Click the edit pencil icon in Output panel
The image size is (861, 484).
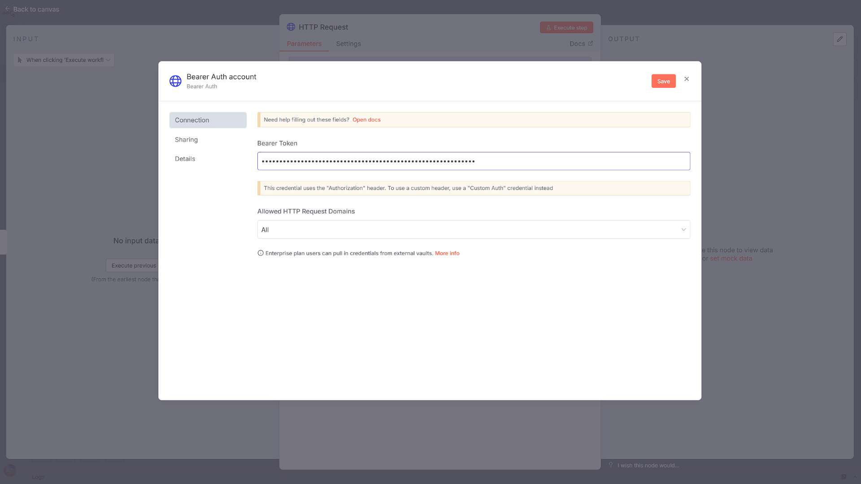click(x=840, y=39)
